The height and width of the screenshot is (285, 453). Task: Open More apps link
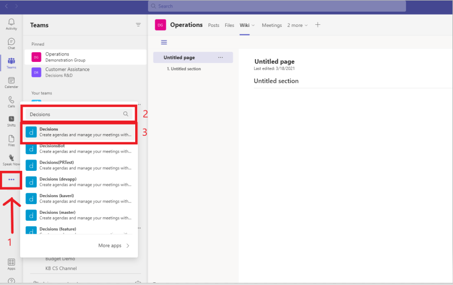[114, 246]
